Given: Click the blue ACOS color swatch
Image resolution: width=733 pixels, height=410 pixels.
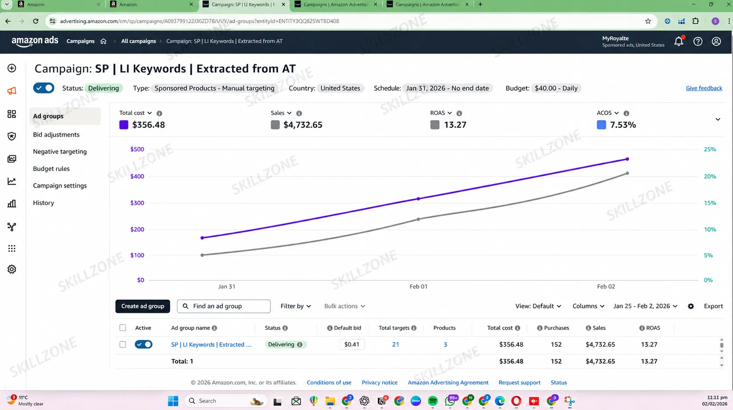Looking at the screenshot, I should pyautogui.click(x=601, y=125).
